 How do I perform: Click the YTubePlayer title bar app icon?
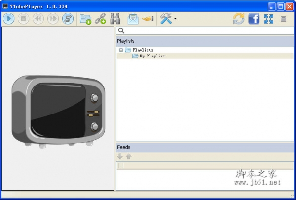coord(5,6)
